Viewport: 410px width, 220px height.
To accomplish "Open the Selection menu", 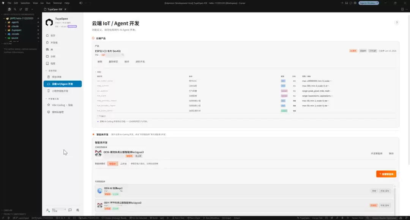I will pos(25,3).
